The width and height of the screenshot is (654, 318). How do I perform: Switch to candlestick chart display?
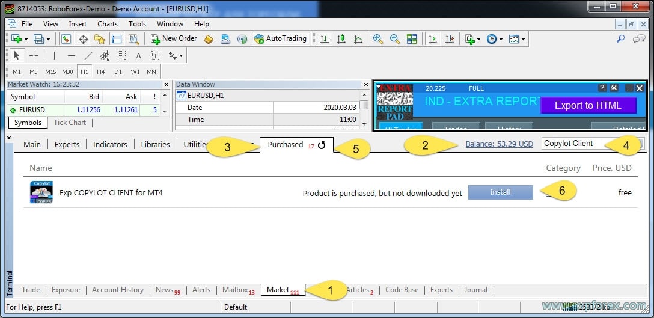(341, 39)
